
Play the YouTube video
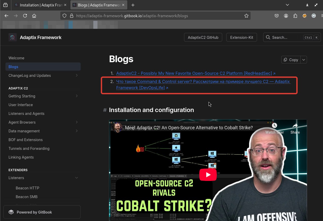click(208, 175)
